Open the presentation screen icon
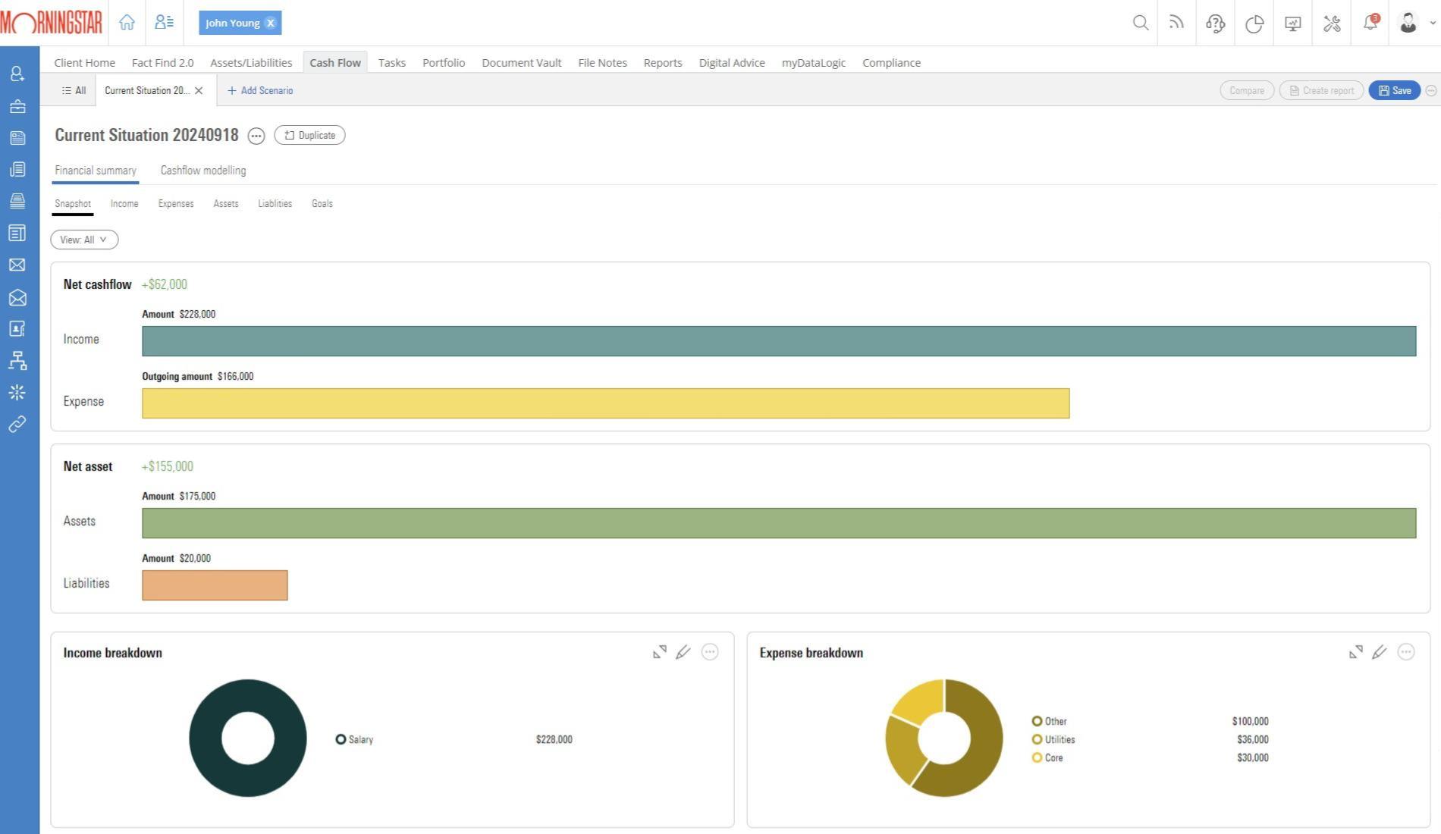This screenshot has height=834, width=1441. tap(1293, 24)
